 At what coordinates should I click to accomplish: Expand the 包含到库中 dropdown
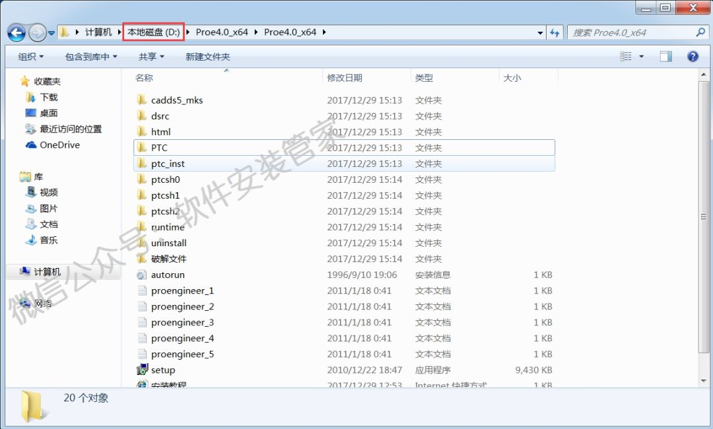pyautogui.click(x=91, y=57)
